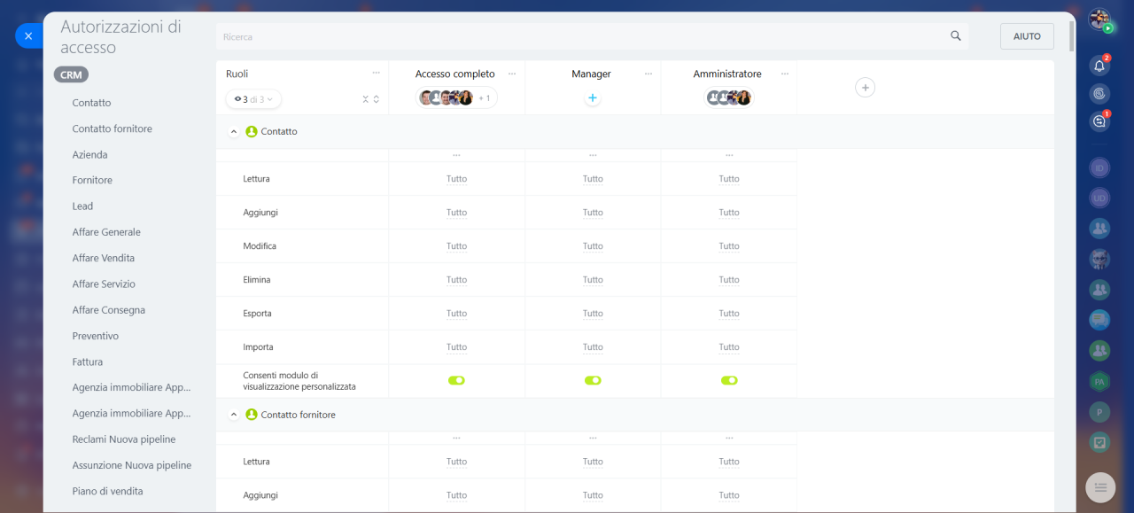Open Accesso completo column three-dot menu

tap(512, 74)
